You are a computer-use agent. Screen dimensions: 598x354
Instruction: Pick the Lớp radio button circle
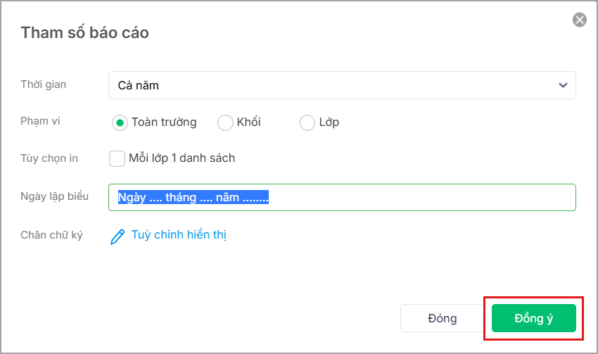(x=307, y=122)
